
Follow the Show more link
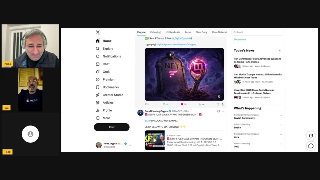tap(240, 39)
